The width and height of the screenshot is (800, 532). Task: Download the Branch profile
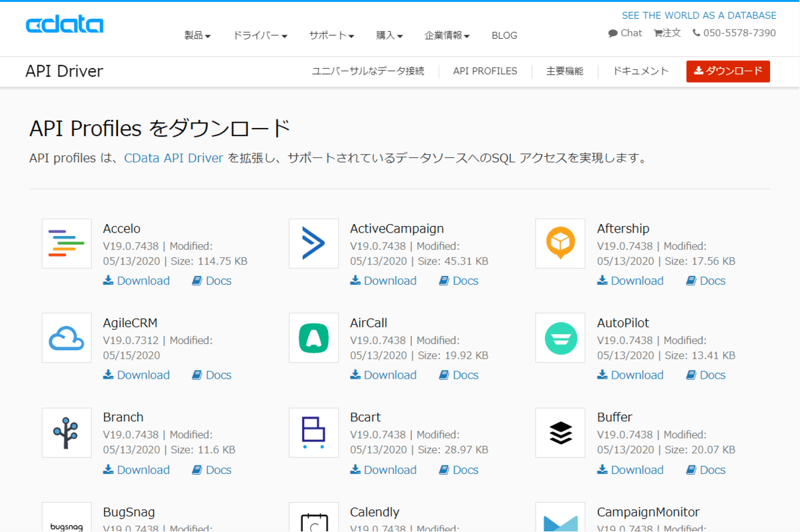137,470
